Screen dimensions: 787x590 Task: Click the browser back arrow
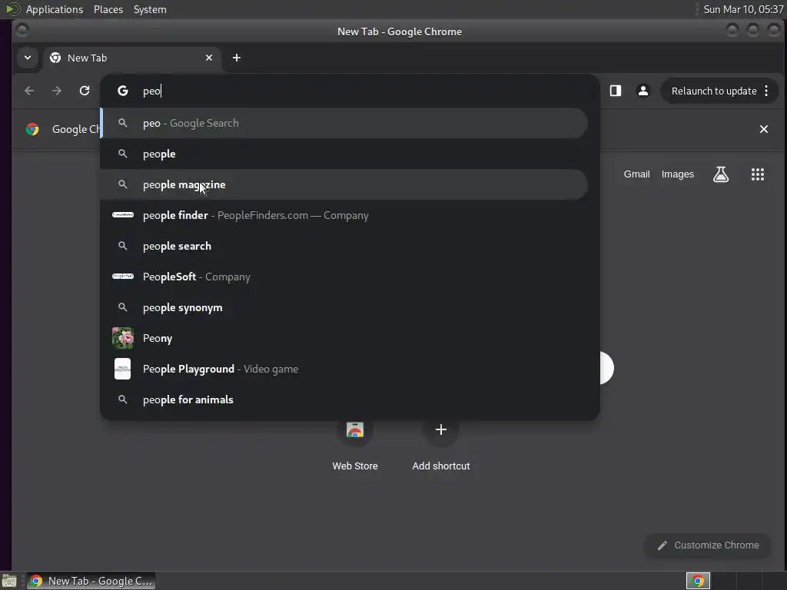click(x=29, y=91)
